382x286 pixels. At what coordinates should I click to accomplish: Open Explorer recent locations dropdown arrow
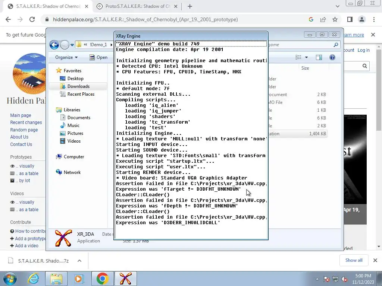72,45
